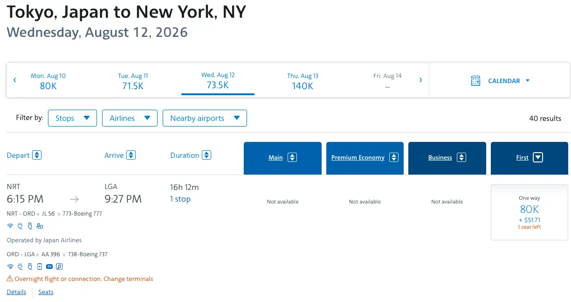
Task: Open the Airlines filter dropdown
Action: [130, 118]
